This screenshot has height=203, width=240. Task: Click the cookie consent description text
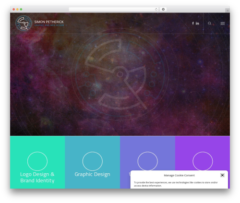click(x=176, y=184)
